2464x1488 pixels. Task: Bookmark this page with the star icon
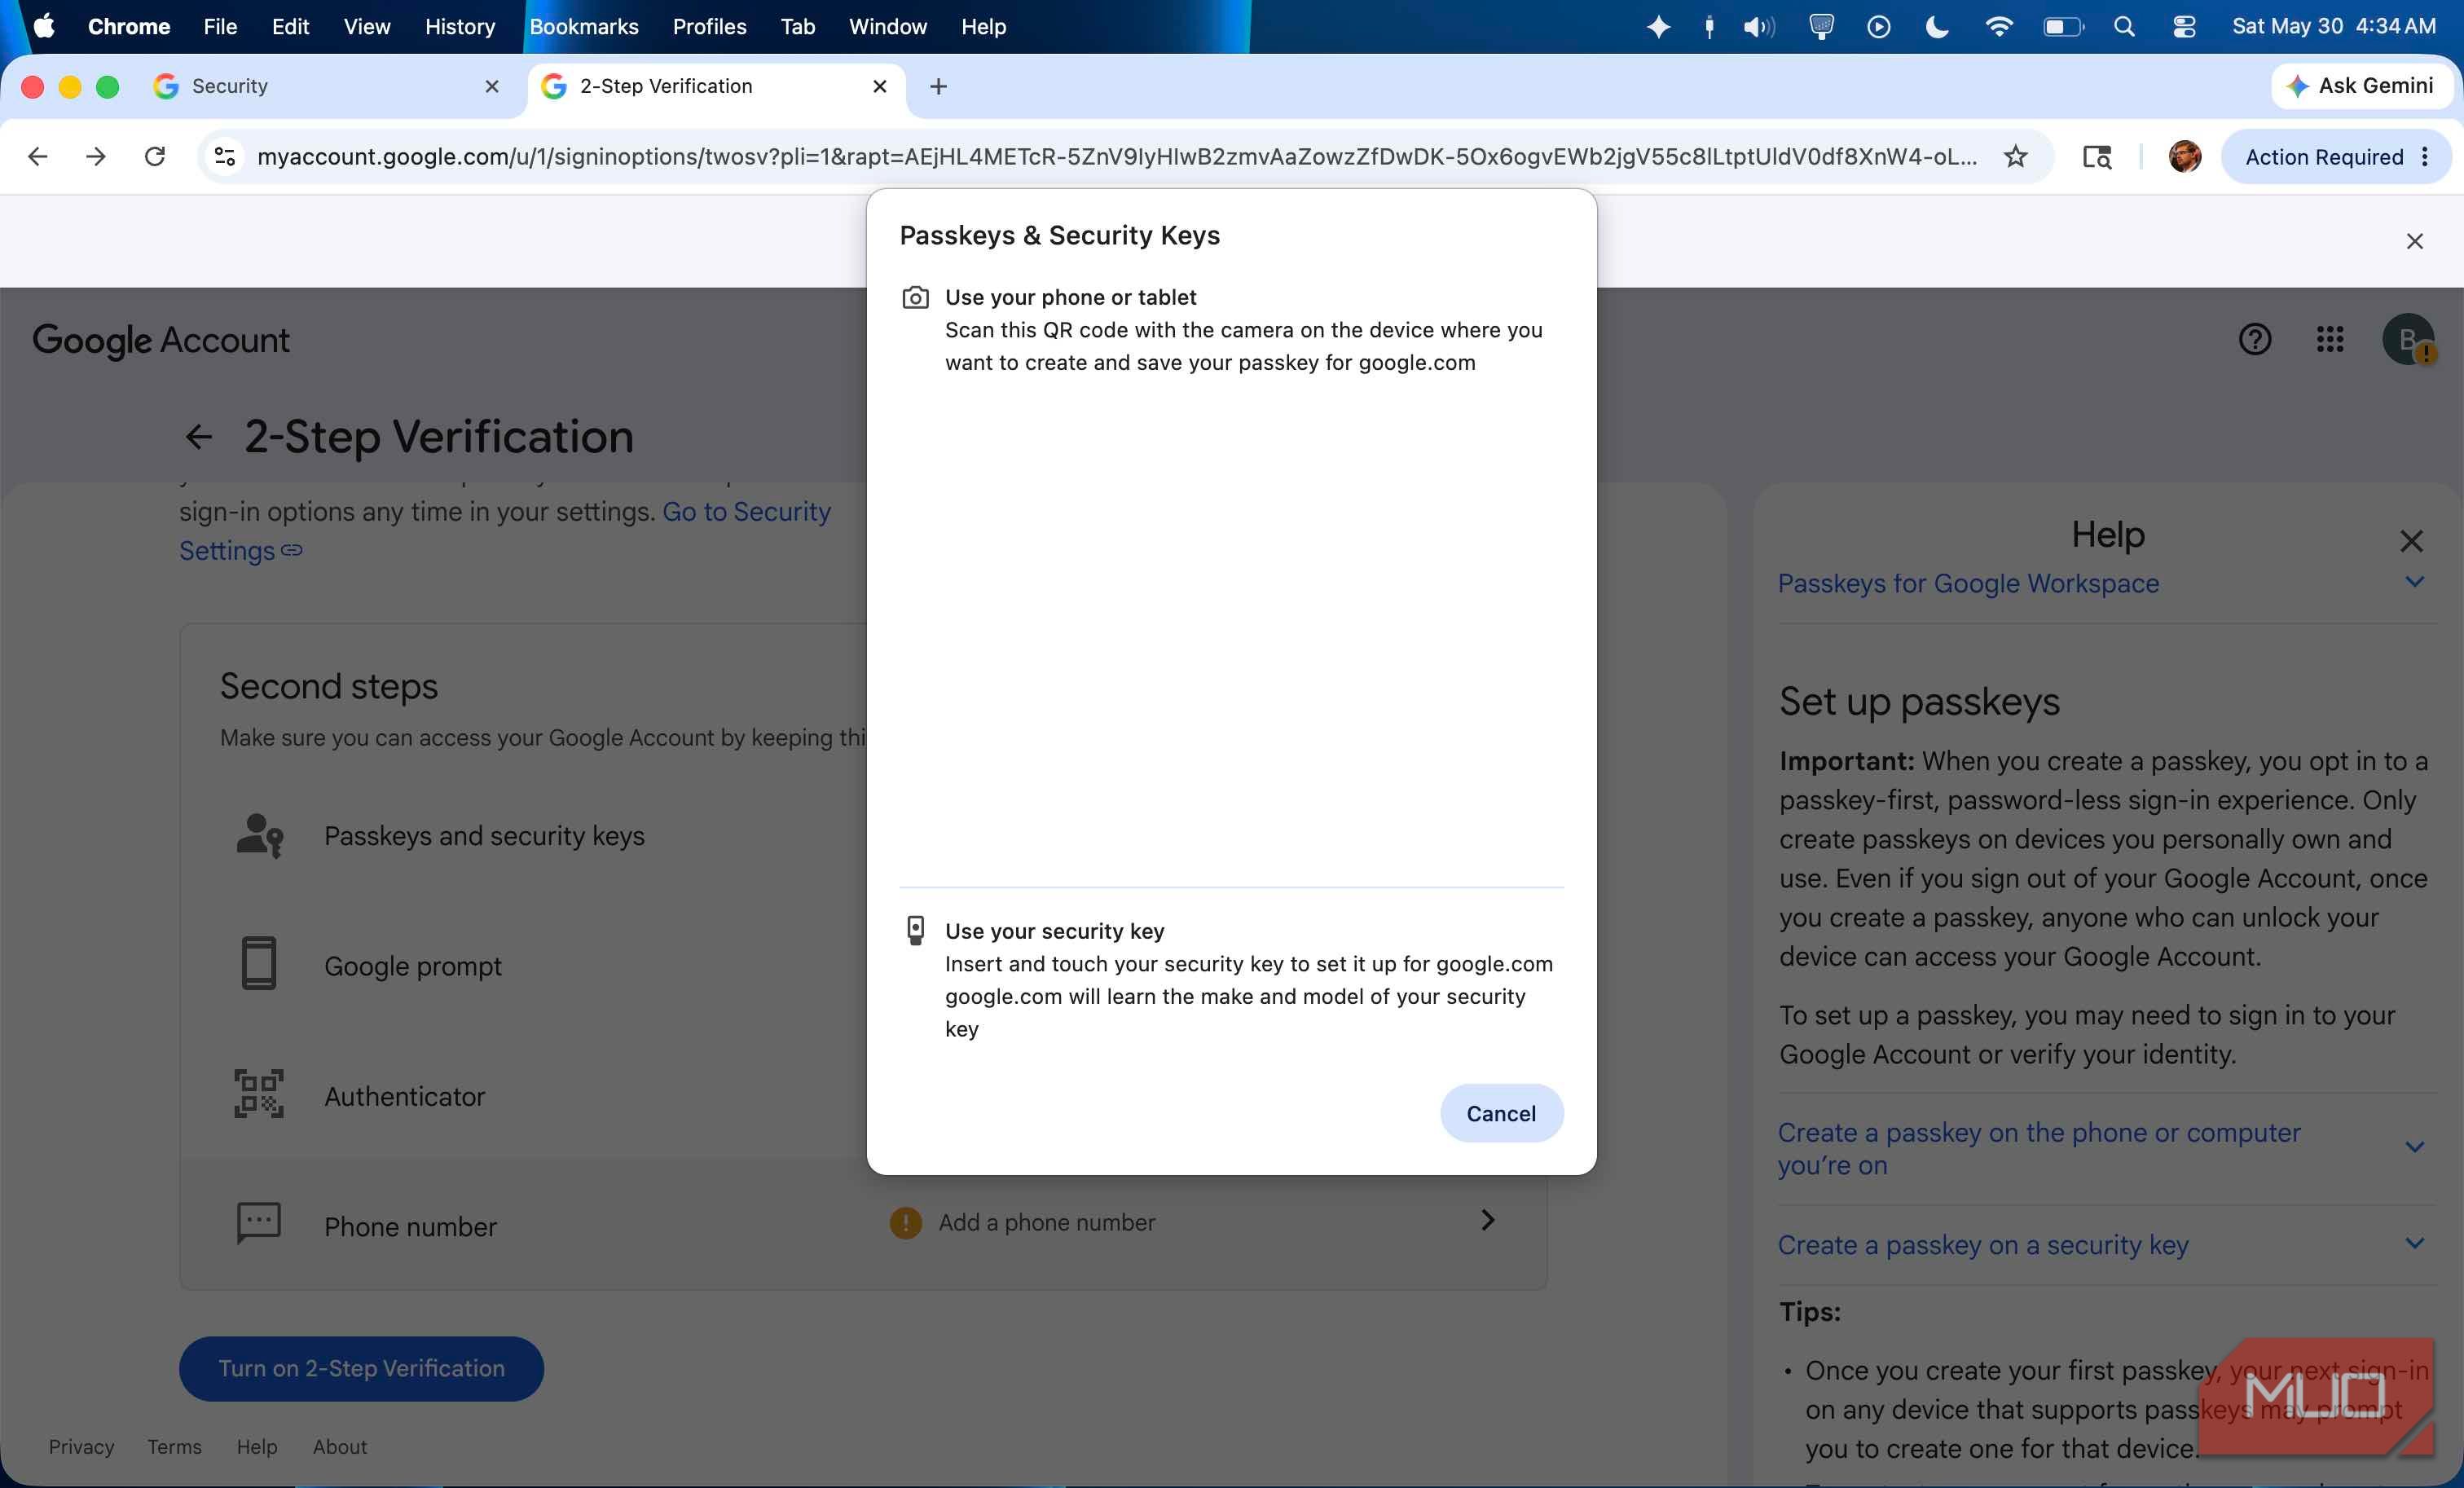point(2015,157)
